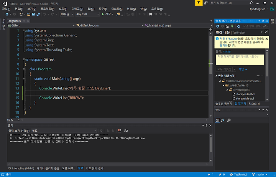276x177 pixels.
Task: Toggle auto-hide pin on Output panel
Action: coord(207,126)
